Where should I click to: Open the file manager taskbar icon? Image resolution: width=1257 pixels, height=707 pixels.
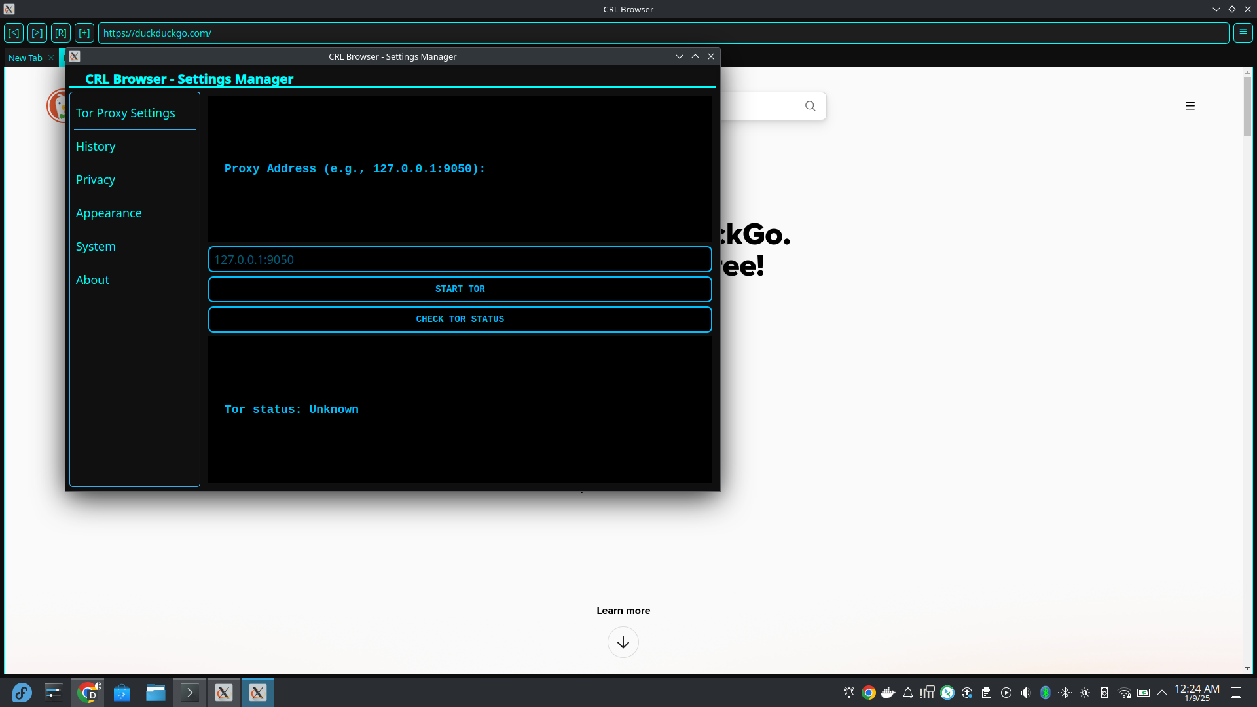tap(156, 693)
